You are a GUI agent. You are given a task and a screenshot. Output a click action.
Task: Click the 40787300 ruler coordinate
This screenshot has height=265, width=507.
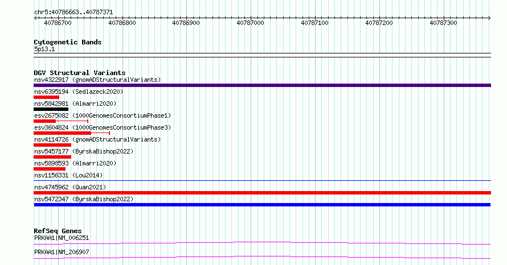(x=443, y=23)
